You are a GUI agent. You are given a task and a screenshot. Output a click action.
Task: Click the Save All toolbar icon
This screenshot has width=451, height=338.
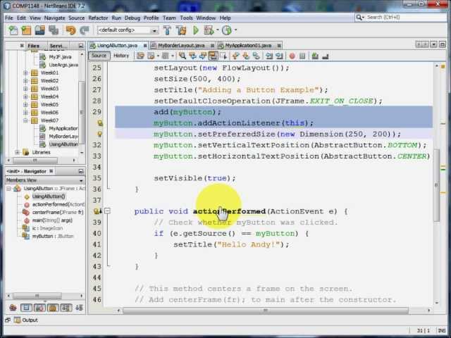point(54,30)
